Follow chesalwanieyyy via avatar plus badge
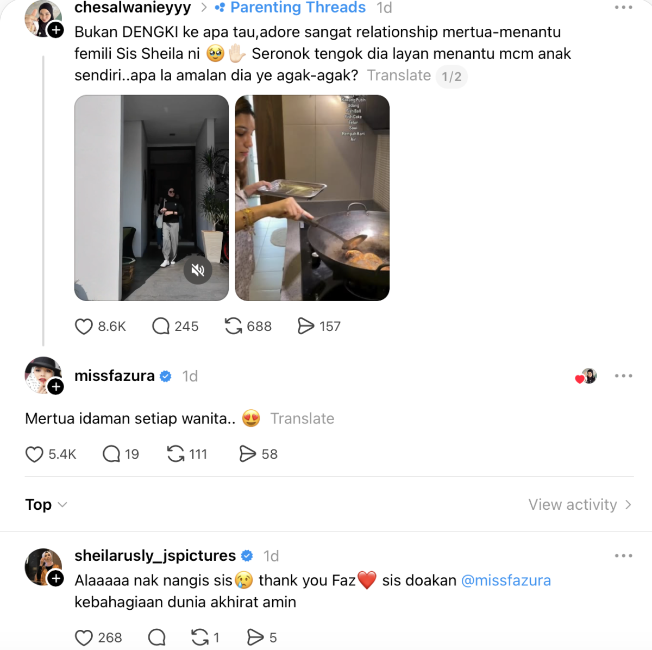 click(56, 30)
